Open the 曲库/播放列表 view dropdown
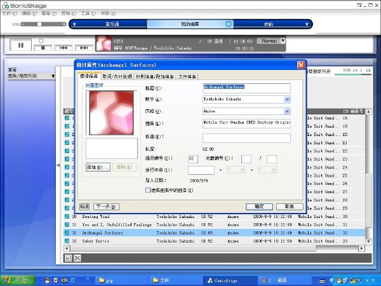The width and height of the screenshot is (381, 286). (32, 76)
